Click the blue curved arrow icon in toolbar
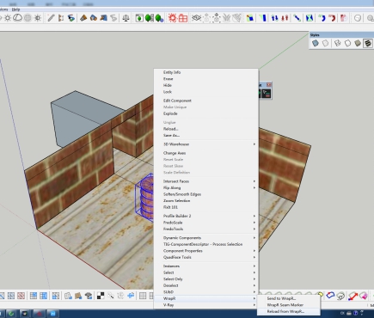This screenshot has height=318, width=374. click(322, 18)
